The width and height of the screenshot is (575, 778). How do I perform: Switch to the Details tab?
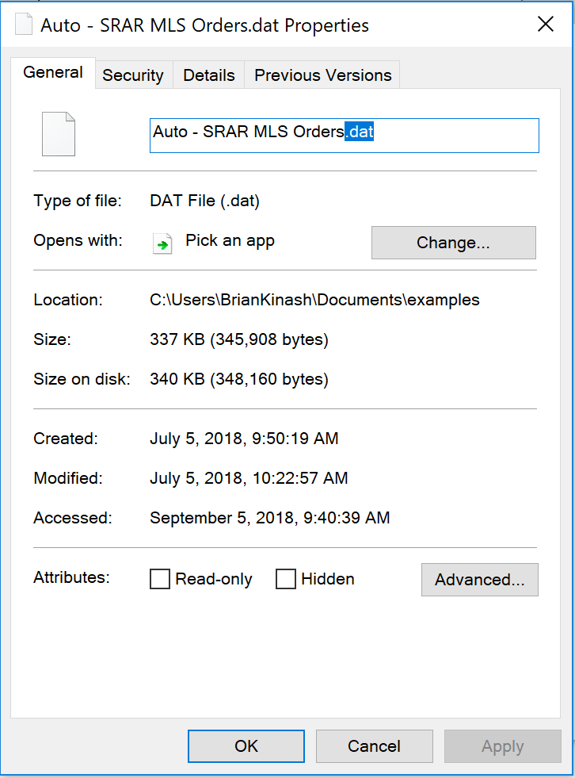208,75
